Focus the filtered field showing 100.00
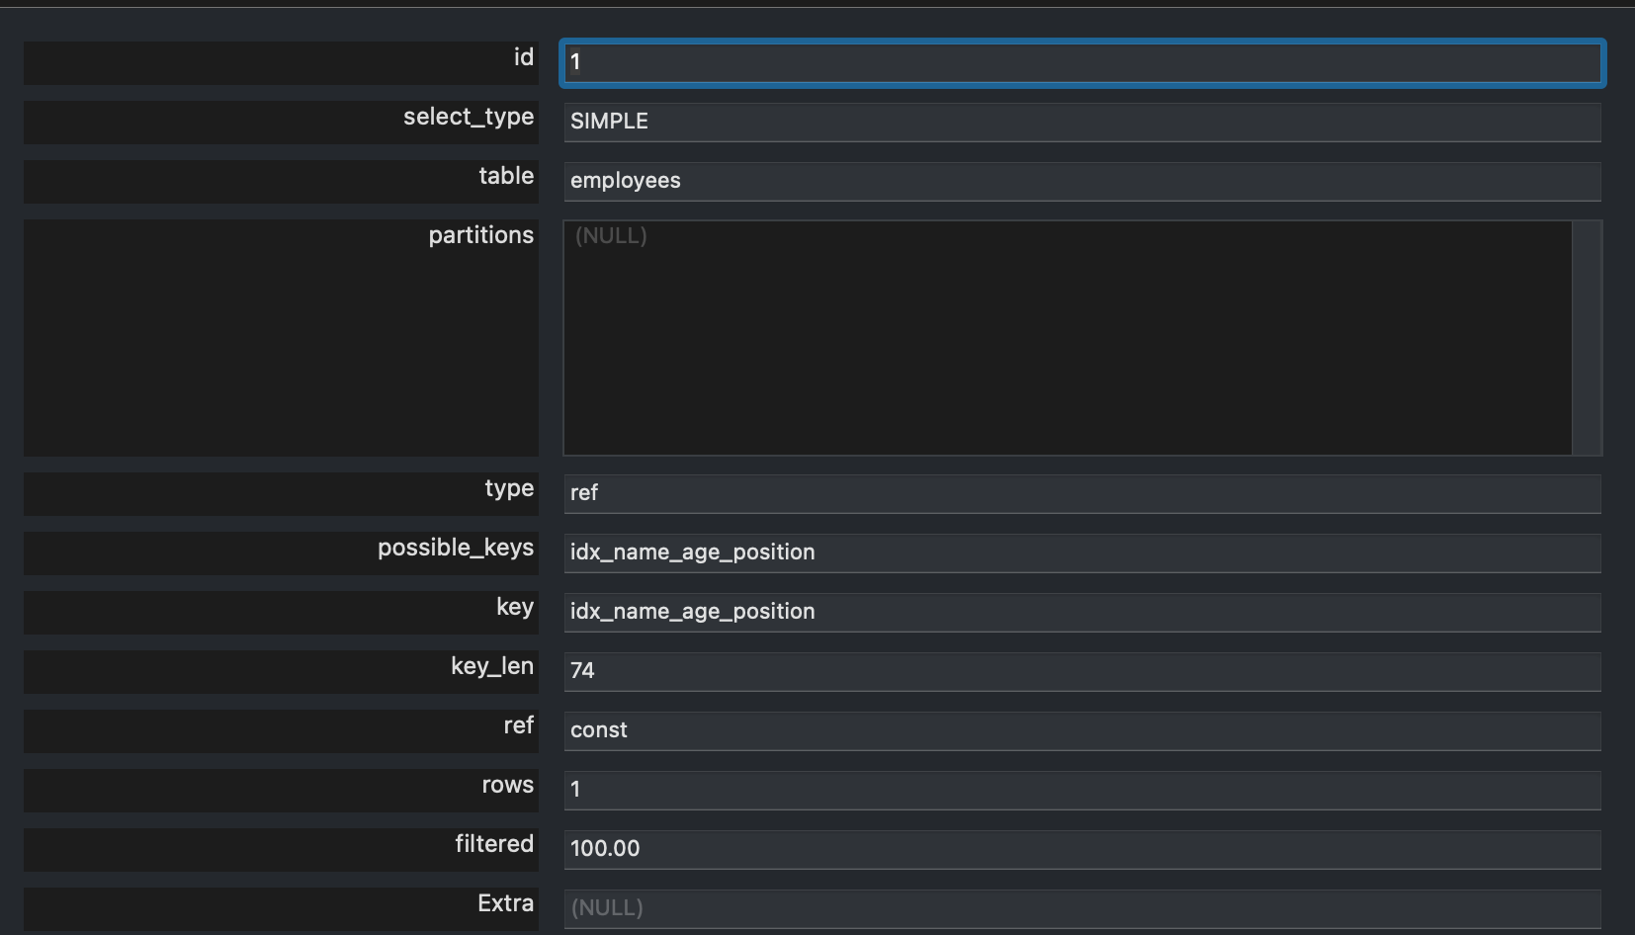Screen dimensions: 1635x935 coord(1081,849)
